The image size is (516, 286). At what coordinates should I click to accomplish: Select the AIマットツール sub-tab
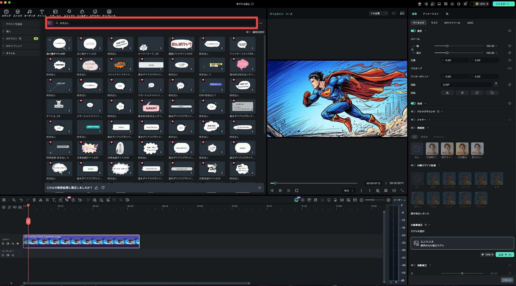452,23
